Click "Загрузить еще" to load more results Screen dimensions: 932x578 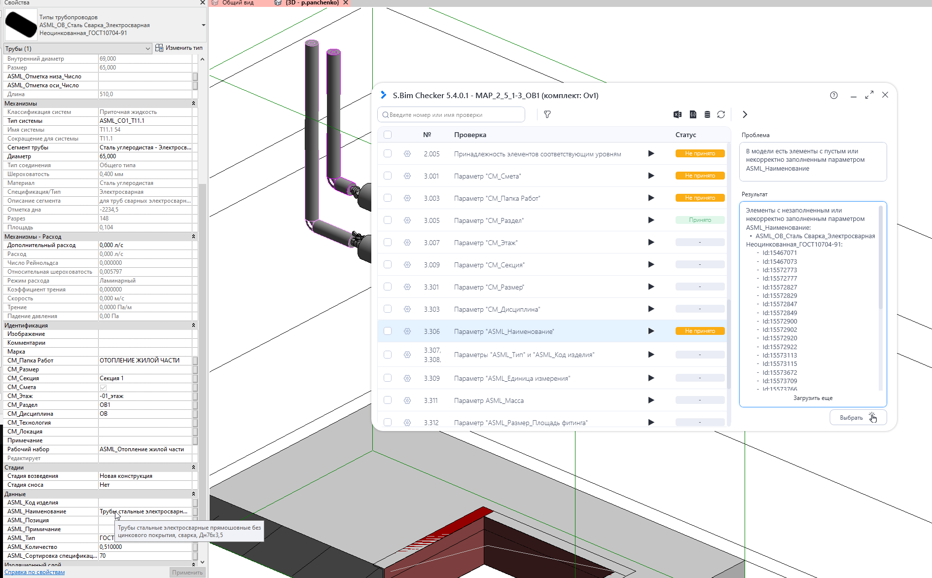click(813, 398)
